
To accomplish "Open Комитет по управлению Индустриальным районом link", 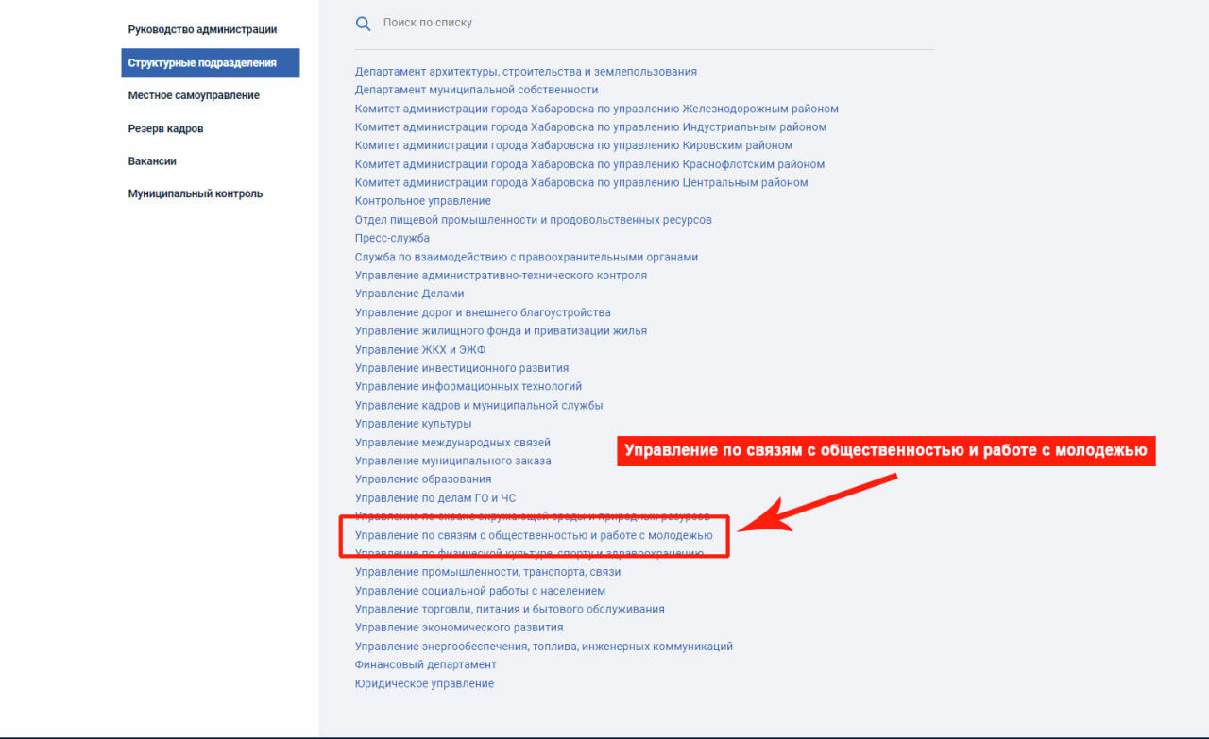I will click(x=590, y=127).
